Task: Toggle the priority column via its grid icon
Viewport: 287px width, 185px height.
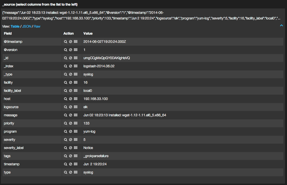Action: pos(76,123)
